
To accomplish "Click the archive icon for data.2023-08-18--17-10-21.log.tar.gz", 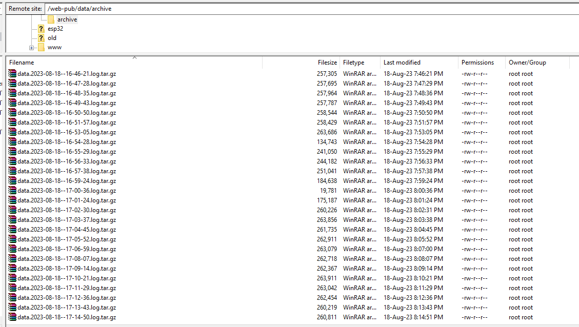I will coord(12,278).
